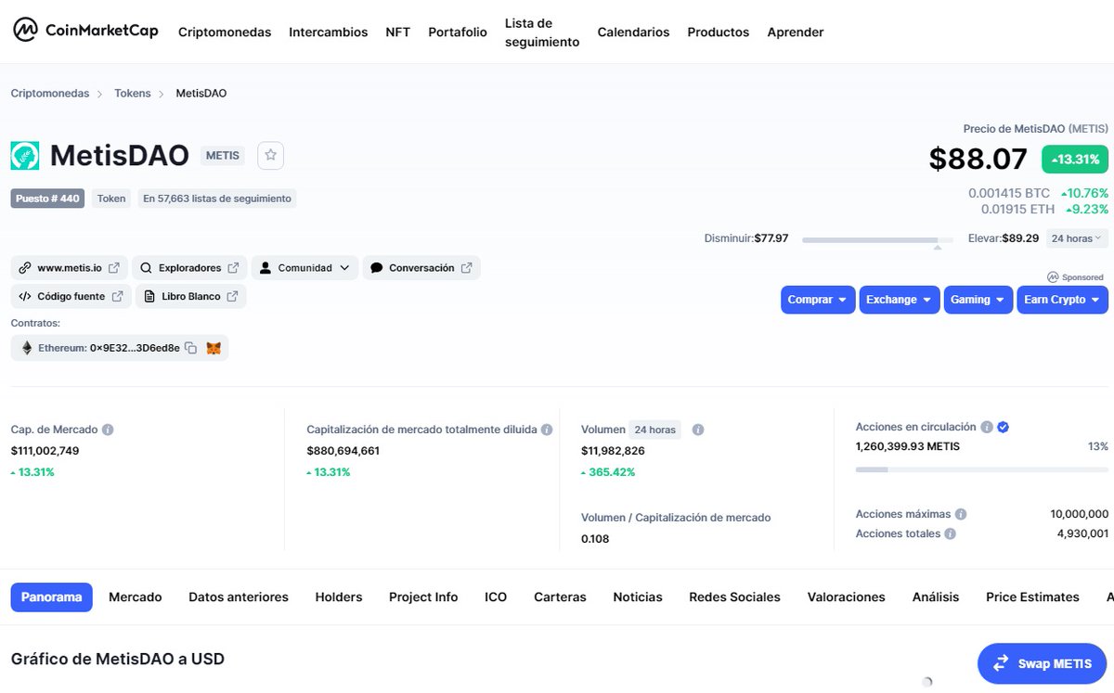Click the Puesto # 440 rank badge

pos(47,199)
